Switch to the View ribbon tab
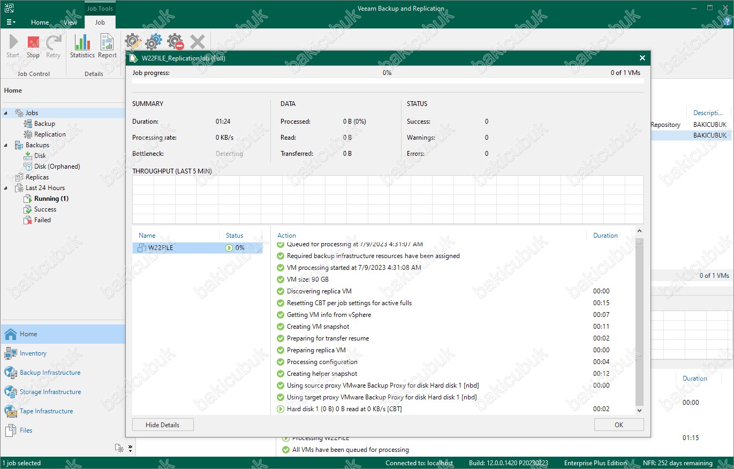This screenshot has width=734, height=469. click(x=70, y=22)
